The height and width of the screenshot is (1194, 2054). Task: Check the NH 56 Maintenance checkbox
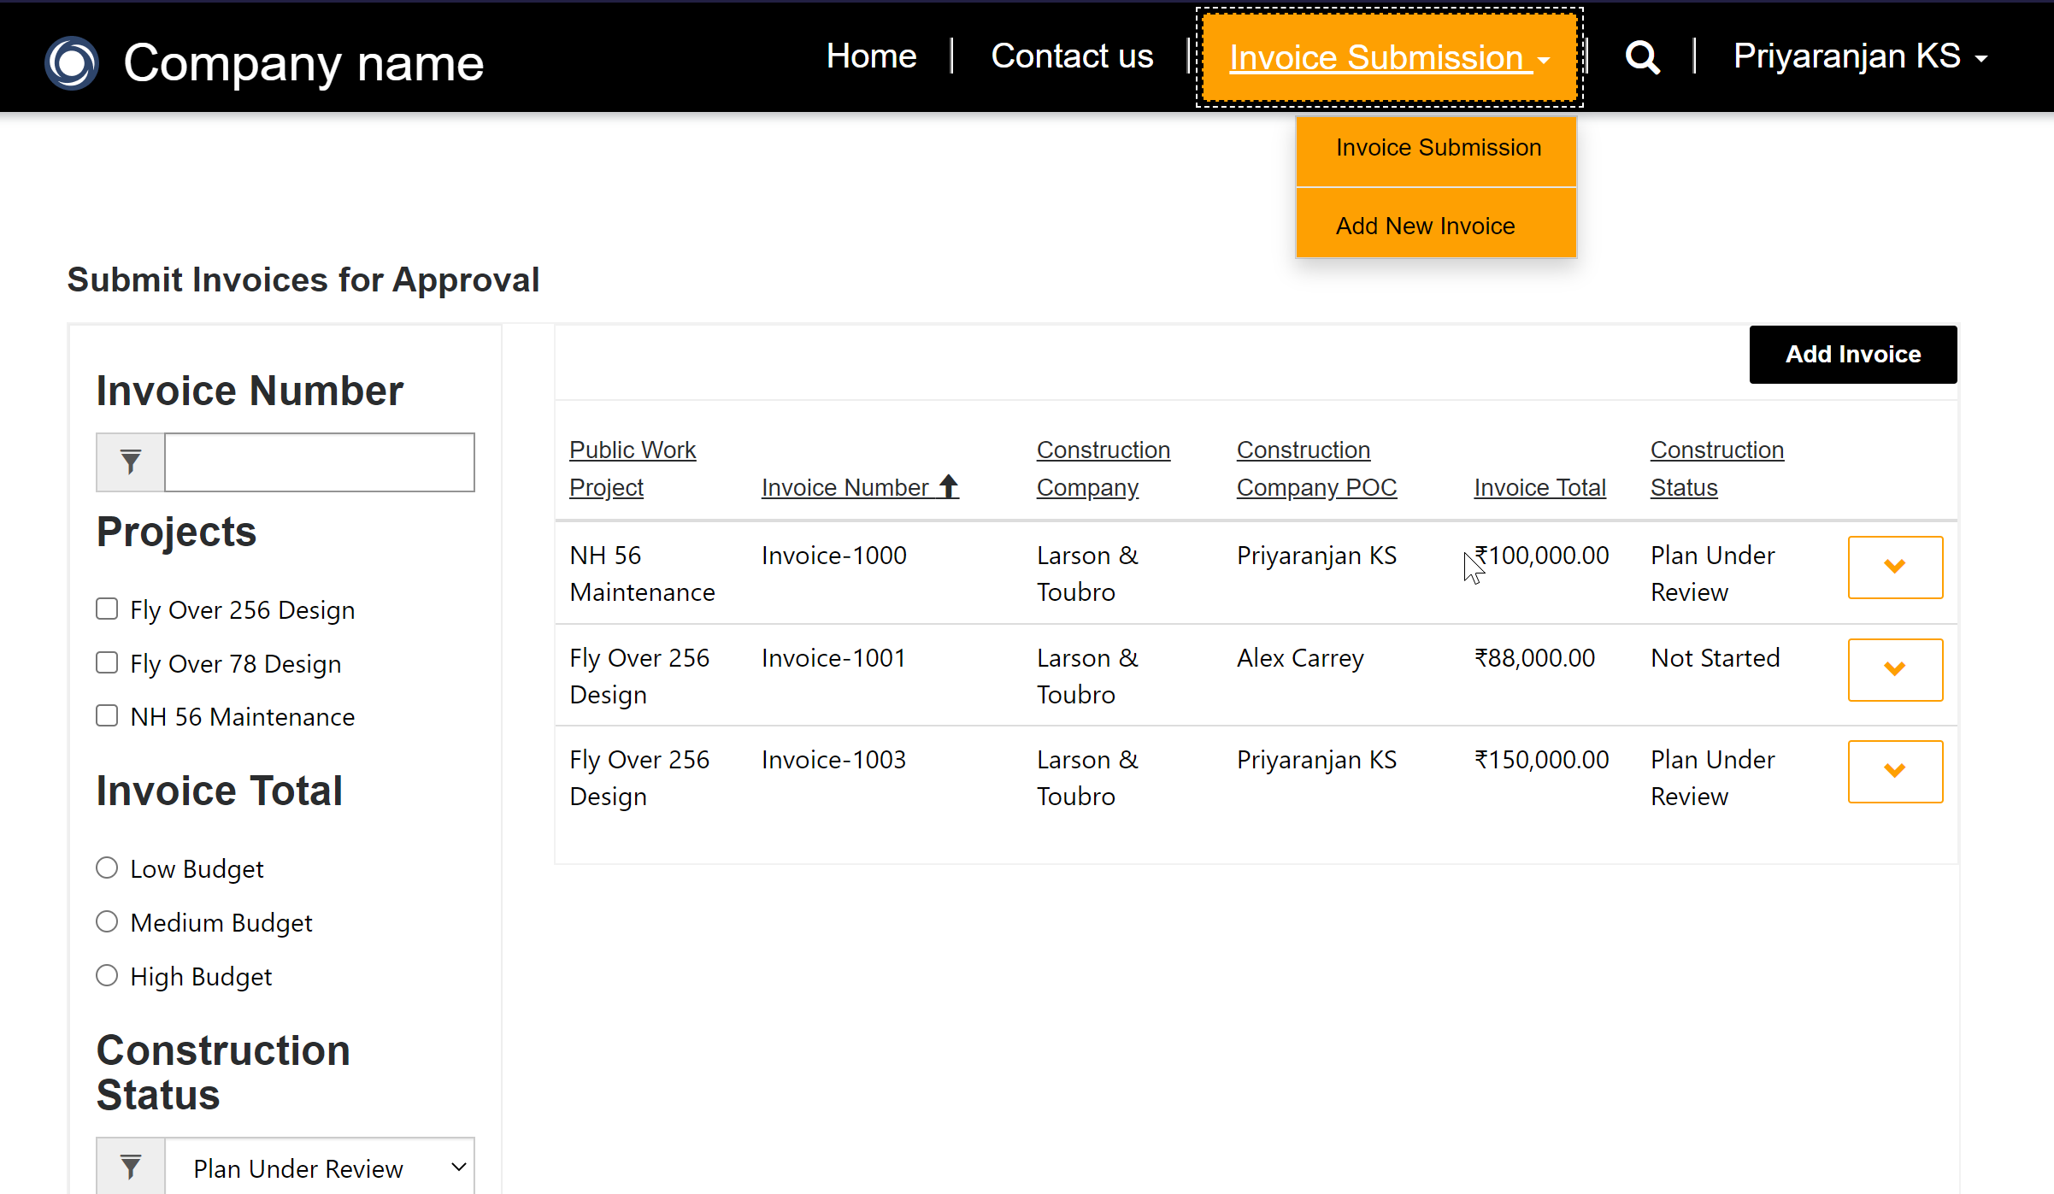[x=107, y=716]
